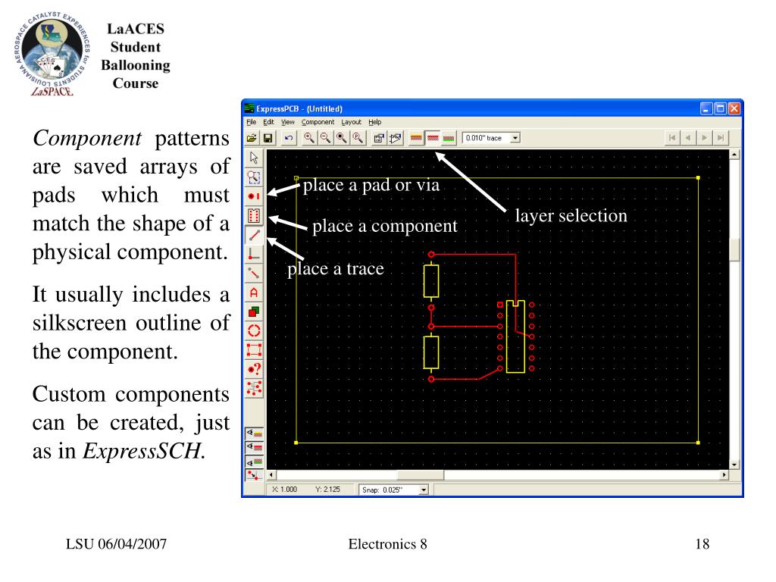Open the options dialog toolbar icon

pyautogui.click(x=379, y=138)
